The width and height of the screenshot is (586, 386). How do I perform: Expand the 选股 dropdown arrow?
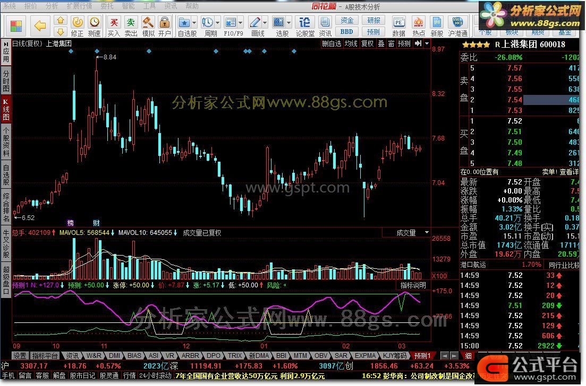coord(288,22)
